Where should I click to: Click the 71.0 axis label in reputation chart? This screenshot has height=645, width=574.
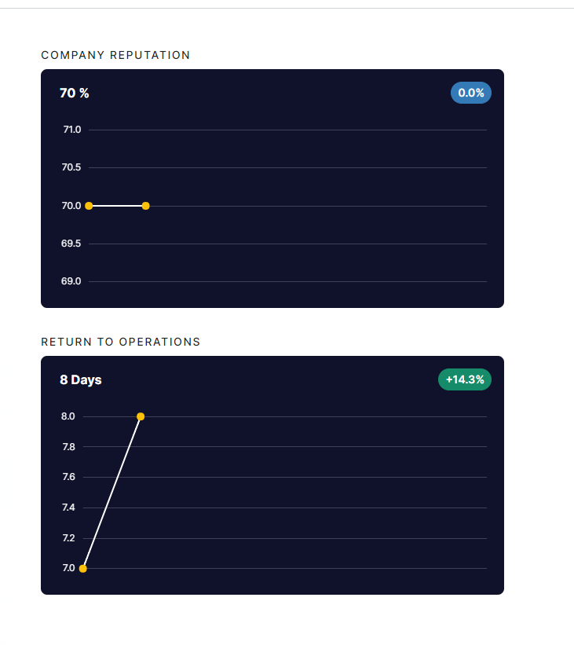click(x=71, y=130)
